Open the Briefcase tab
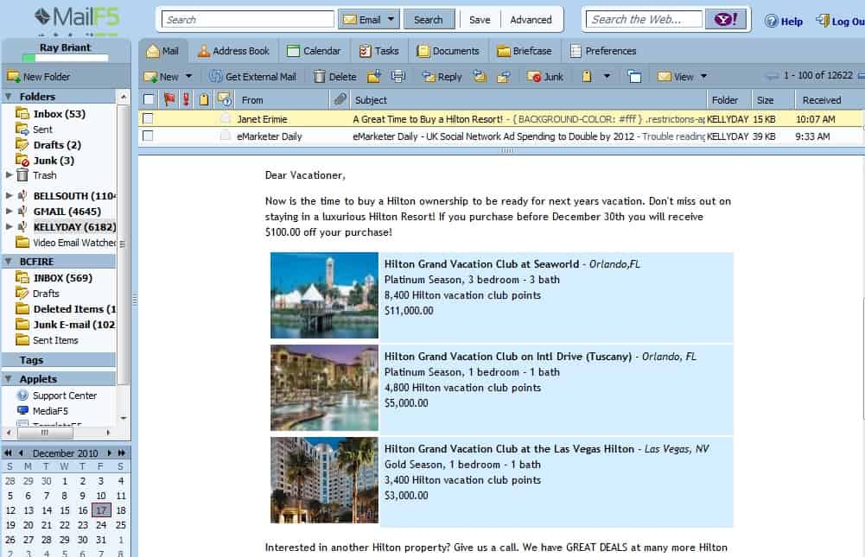 point(524,51)
